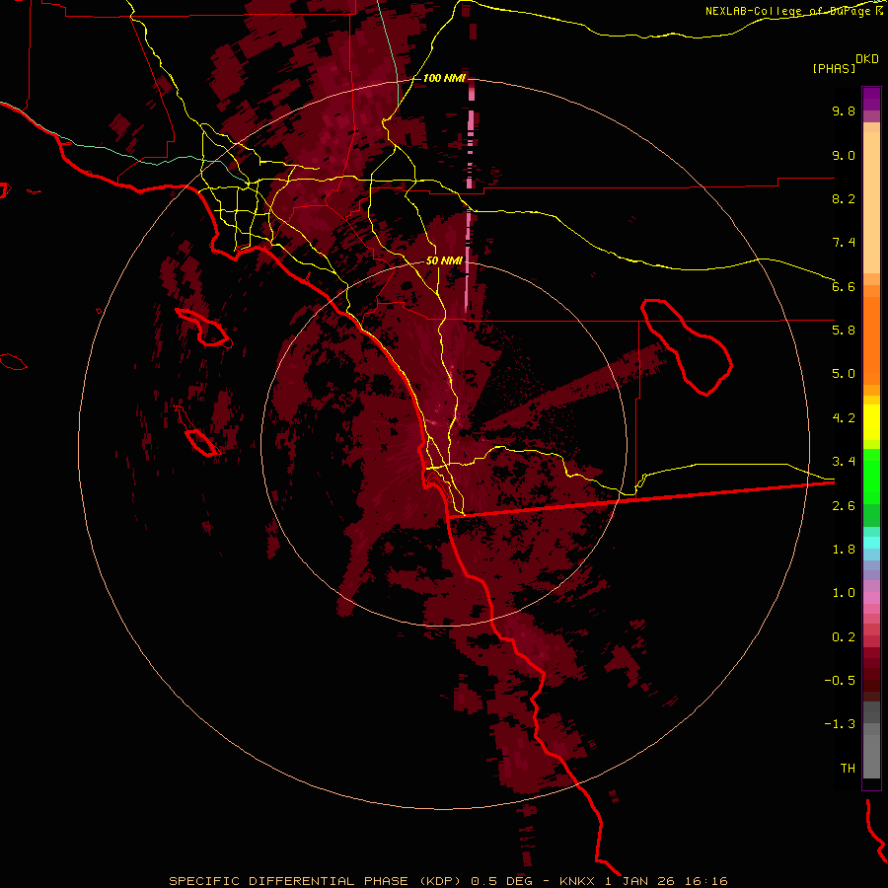Image resolution: width=888 pixels, height=888 pixels.
Task: Select the 6.6 scale value
Action: click(844, 286)
